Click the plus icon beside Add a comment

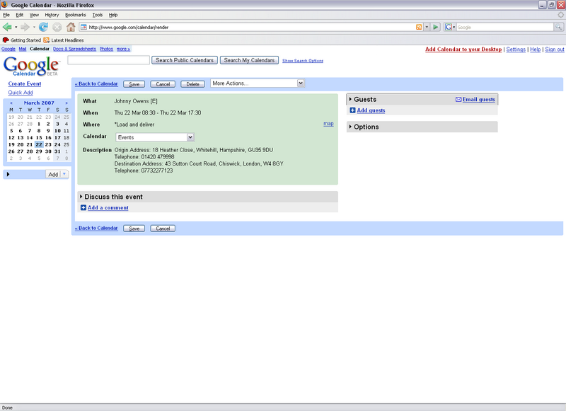point(83,208)
